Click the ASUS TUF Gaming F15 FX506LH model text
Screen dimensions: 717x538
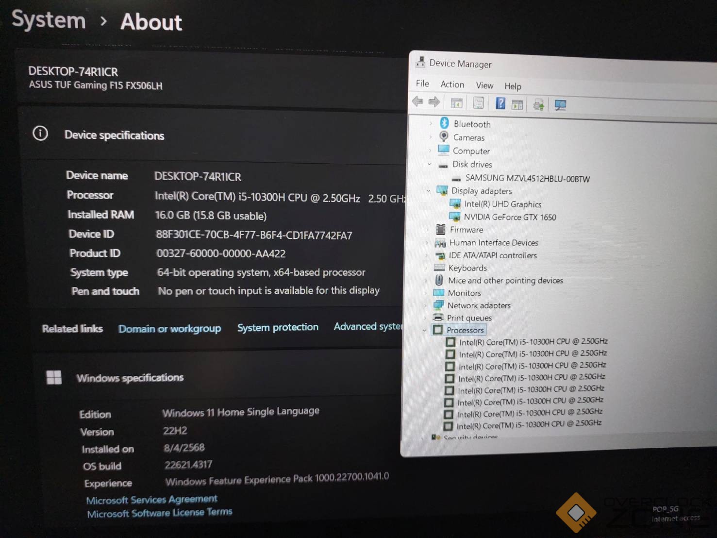[96, 85]
